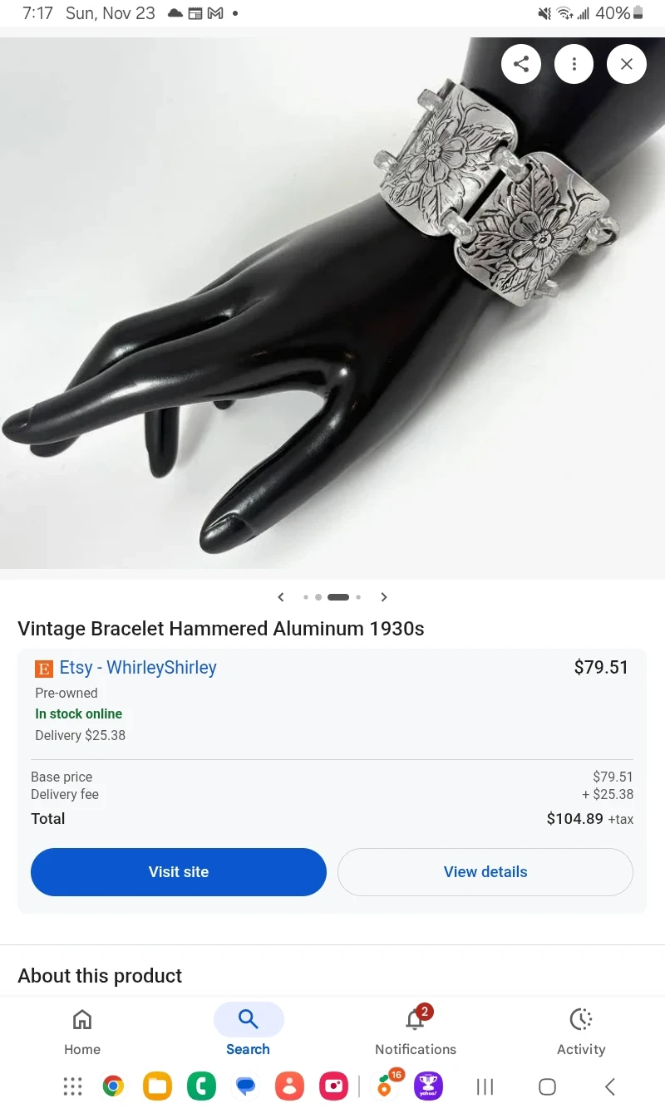Screen dimensions: 665x1113
Task: Open the yellow Files app icon
Action: pyautogui.click(x=157, y=1086)
